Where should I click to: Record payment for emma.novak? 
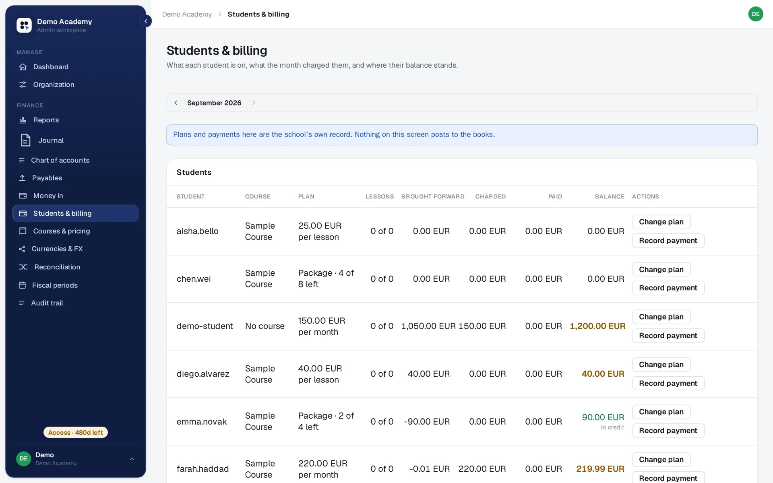(x=668, y=431)
